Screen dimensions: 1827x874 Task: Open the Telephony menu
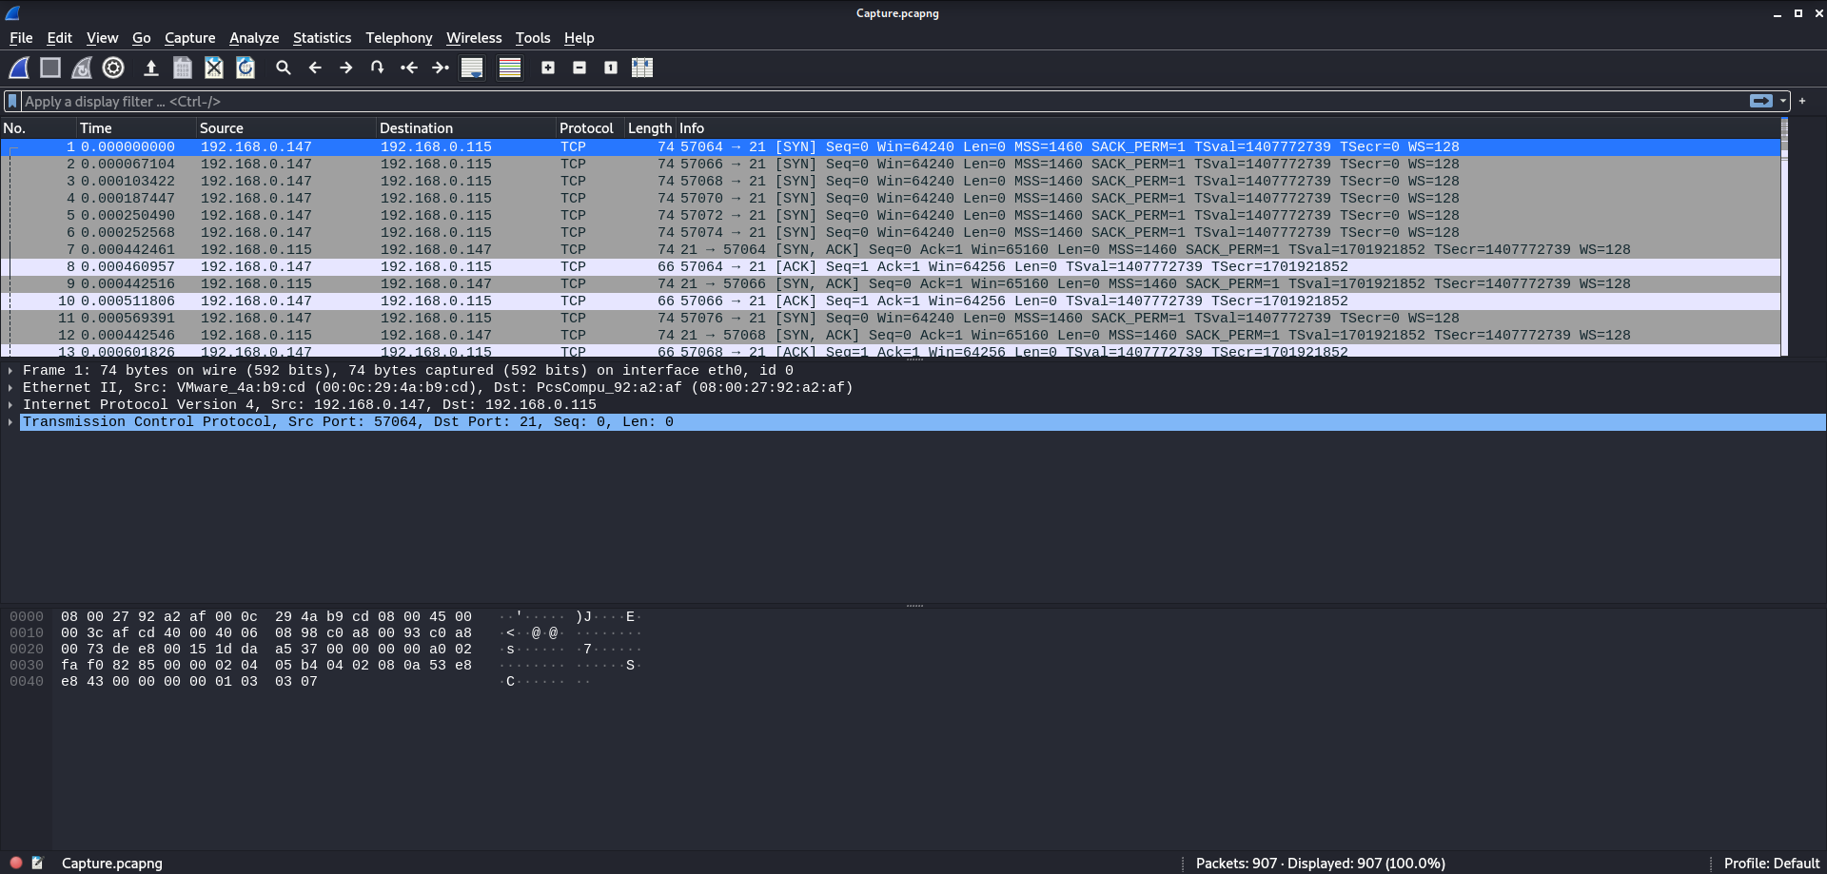tap(400, 38)
